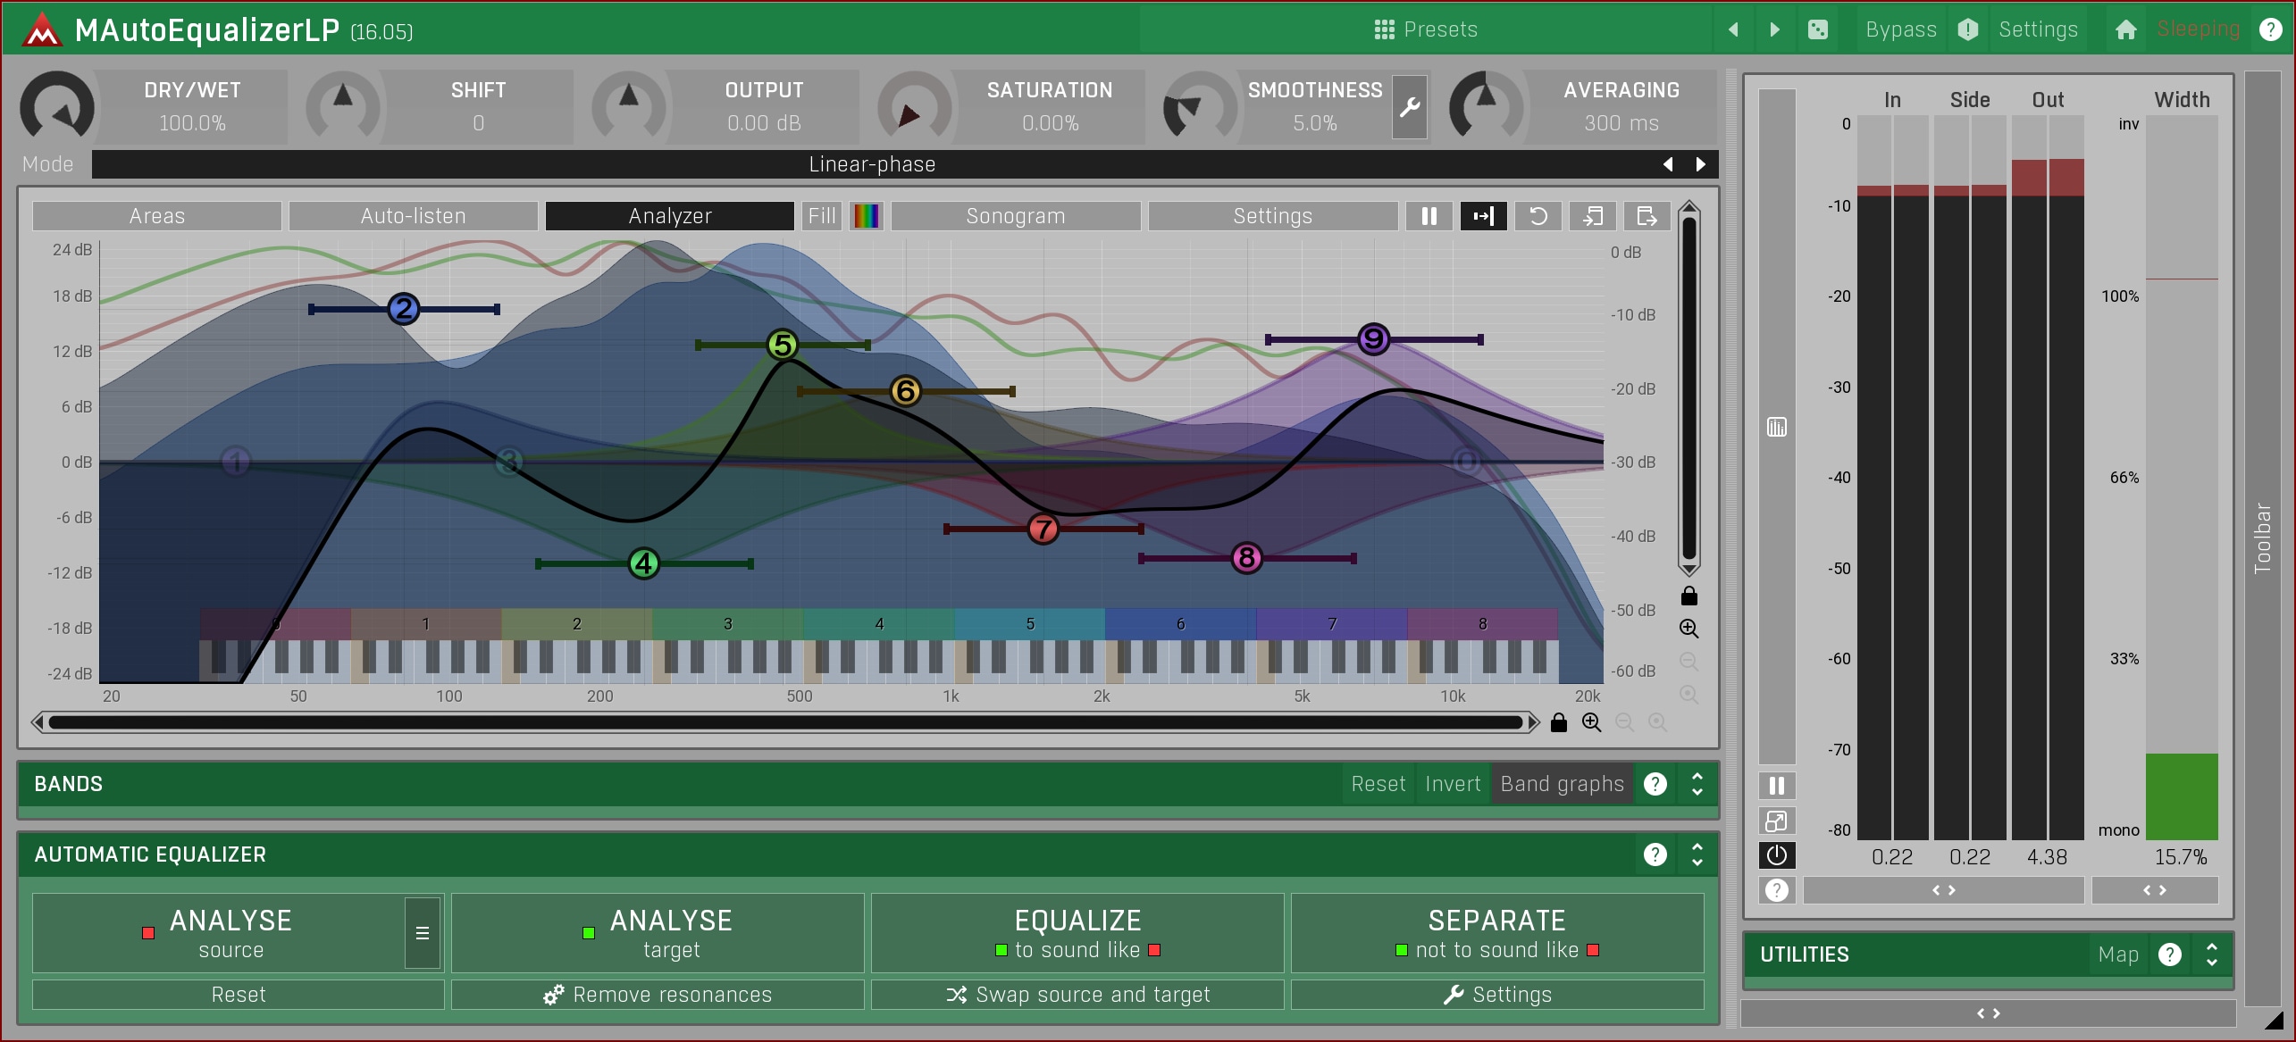The width and height of the screenshot is (2296, 1042).
Task: Click Analyse target button
Action: [x=658, y=933]
